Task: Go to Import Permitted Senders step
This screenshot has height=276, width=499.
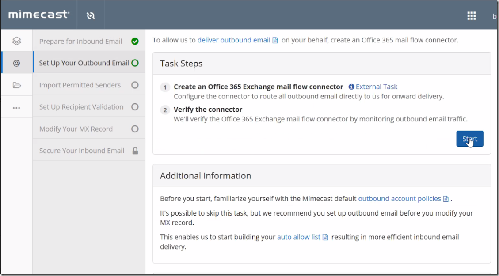Action: pyautogui.click(x=89, y=85)
